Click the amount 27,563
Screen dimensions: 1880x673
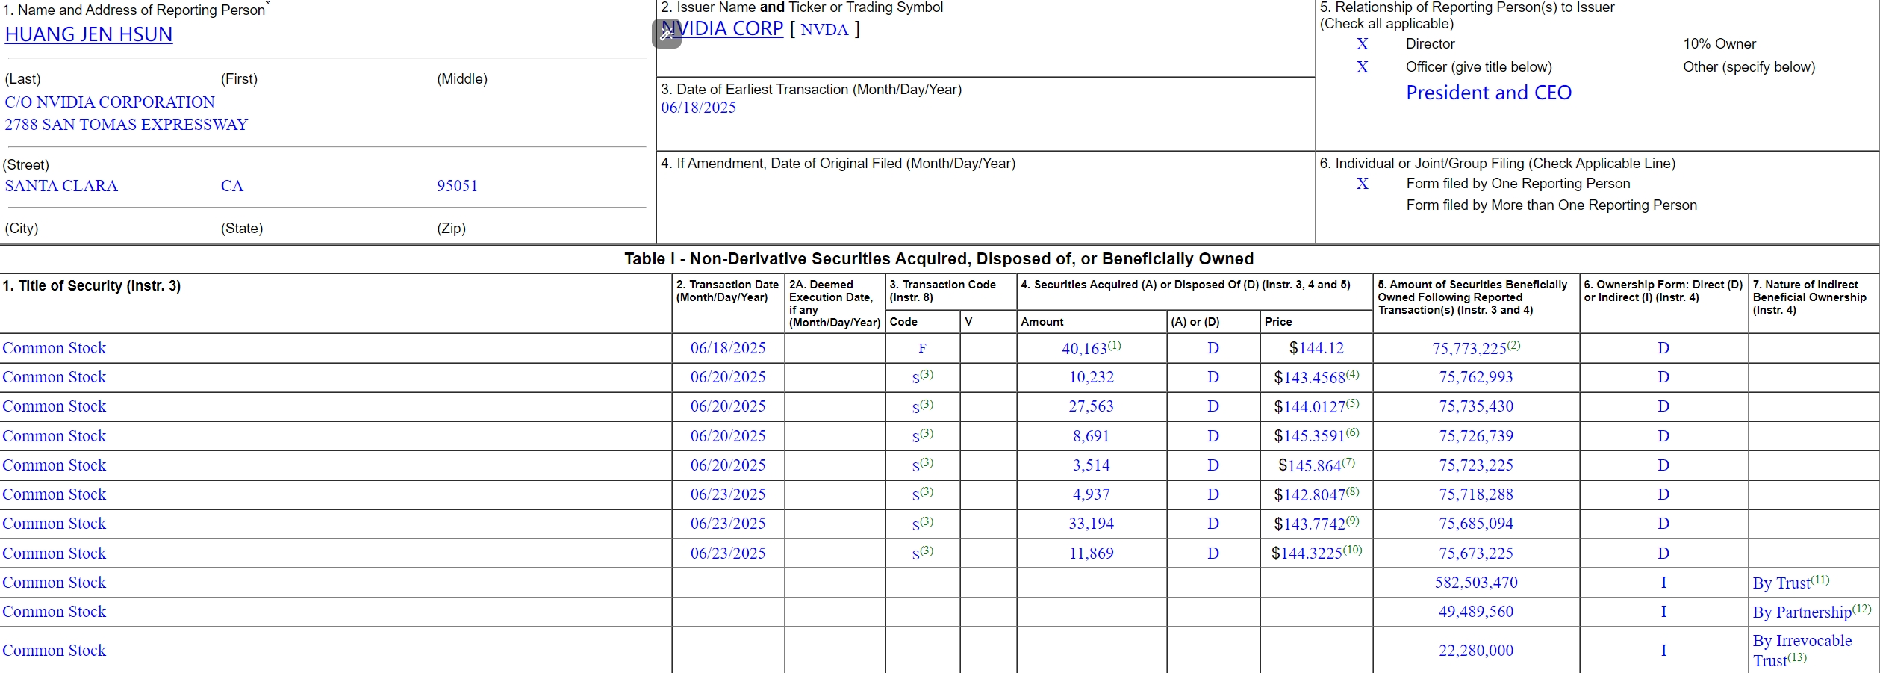click(x=1092, y=406)
